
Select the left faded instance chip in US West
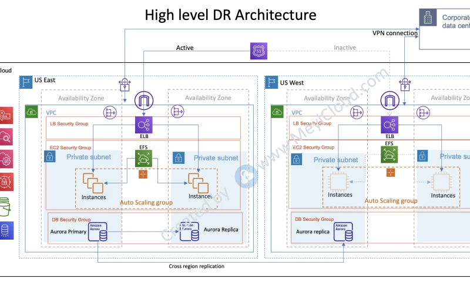coord(338,182)
